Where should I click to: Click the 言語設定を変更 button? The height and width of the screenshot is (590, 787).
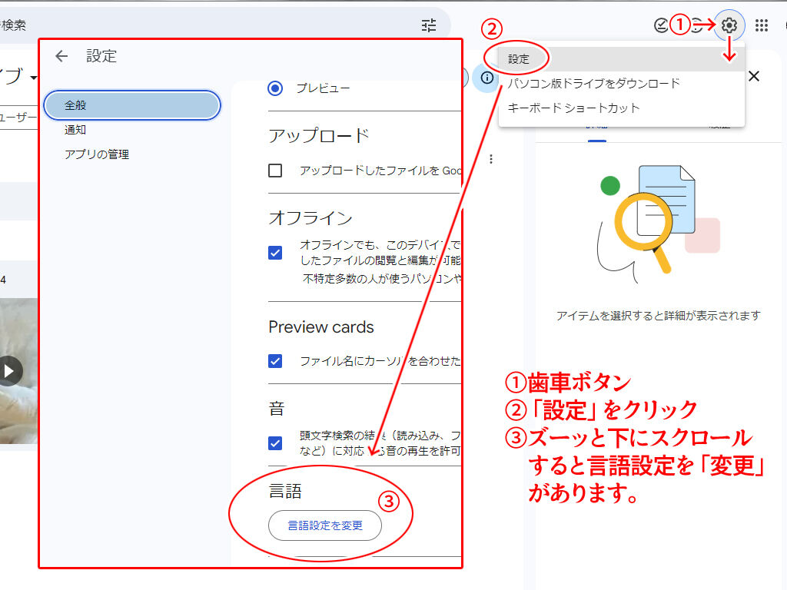click(x=324, y=525)
